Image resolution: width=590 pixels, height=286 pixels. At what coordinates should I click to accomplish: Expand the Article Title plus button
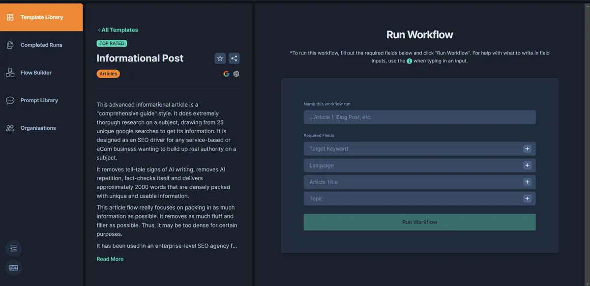pyautogui.click(x=527, y=182)
